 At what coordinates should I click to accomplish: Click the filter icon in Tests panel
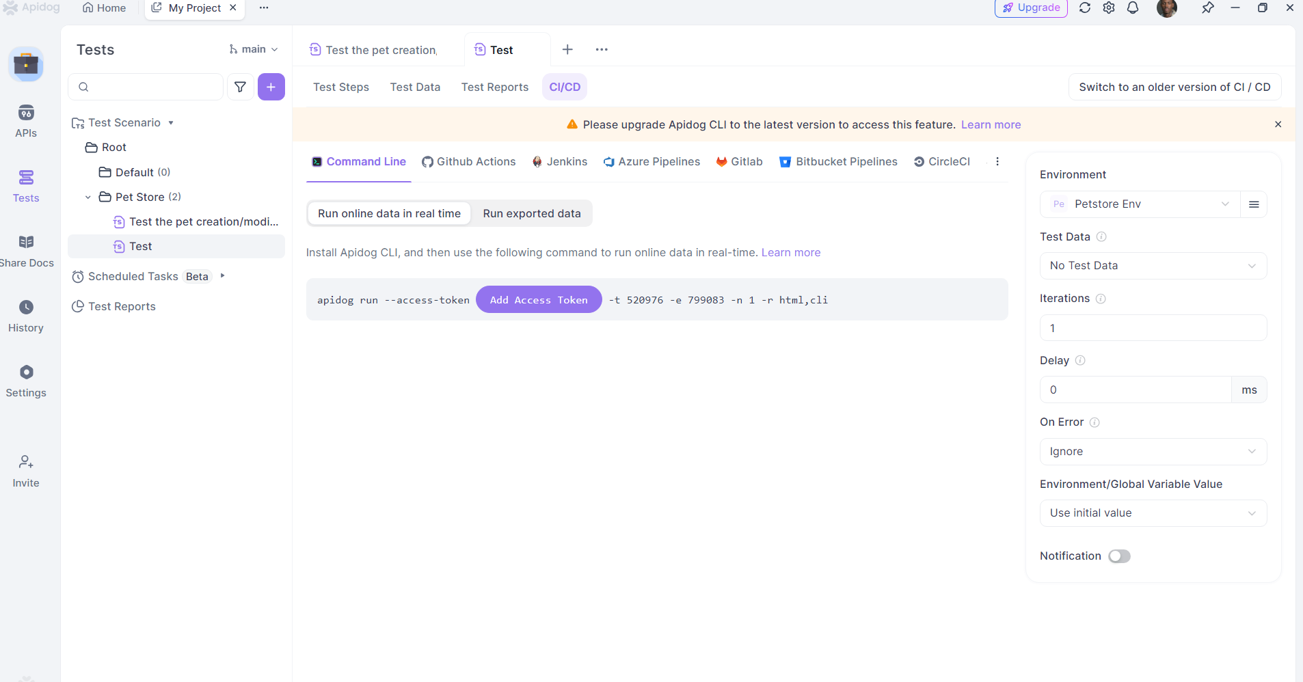pyautogui.click(x=240, y=87)
